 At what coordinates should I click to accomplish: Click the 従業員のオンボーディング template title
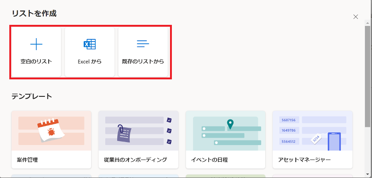click(x=135, y=160)
